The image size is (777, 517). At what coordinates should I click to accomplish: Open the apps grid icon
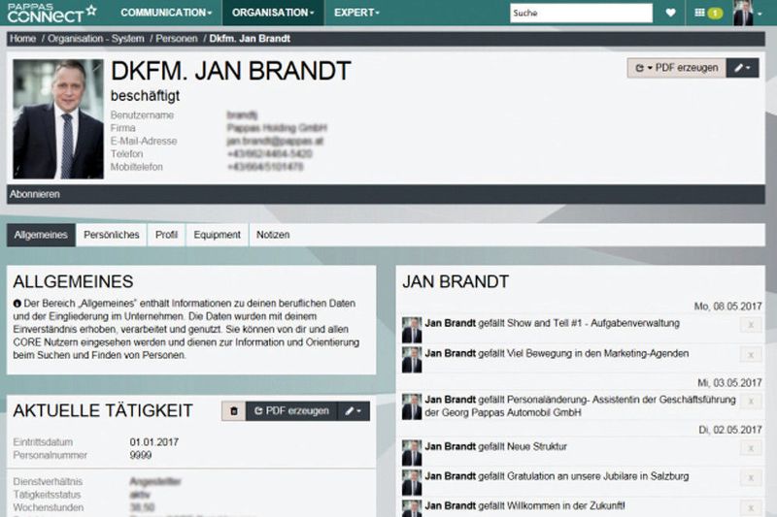699,13
